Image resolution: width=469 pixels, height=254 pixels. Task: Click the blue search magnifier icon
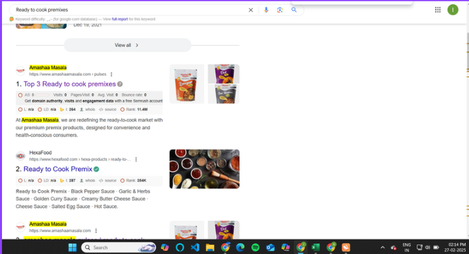pyautogui.click(x=294, y=10)
